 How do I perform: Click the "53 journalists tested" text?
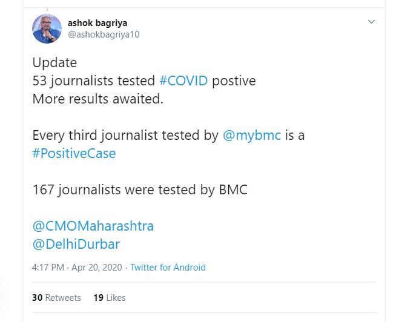pos(94,81)
